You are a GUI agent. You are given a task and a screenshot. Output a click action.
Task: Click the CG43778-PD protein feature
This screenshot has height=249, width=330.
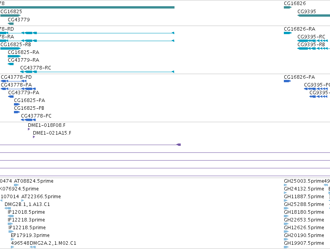coord(14,81)
